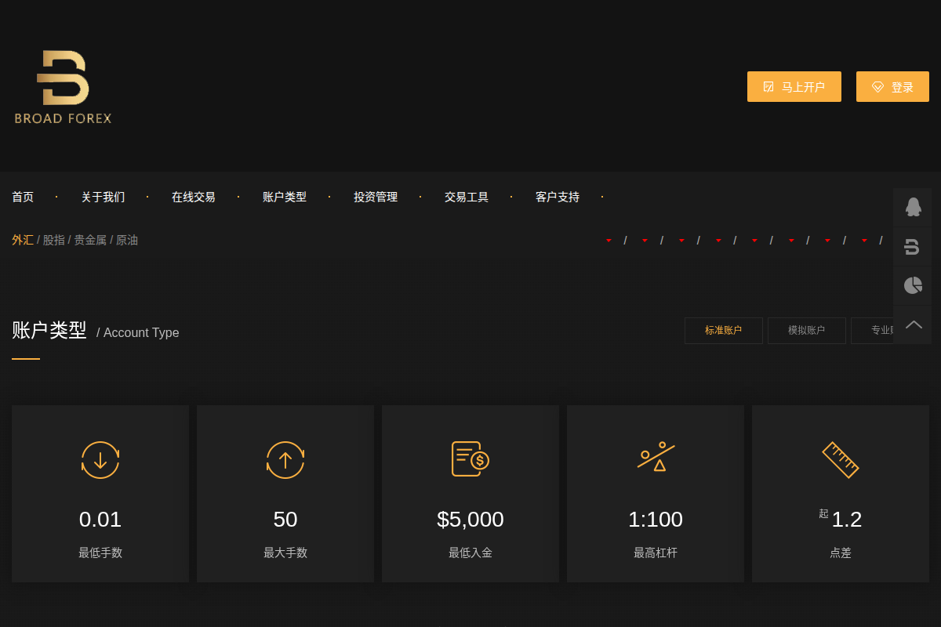Image resolution: width=941 pixels, height=627 pixels.
Task: Click the 最低入金 label
Action: point(470,553)
